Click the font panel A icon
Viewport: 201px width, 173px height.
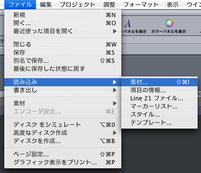(128, 23)
